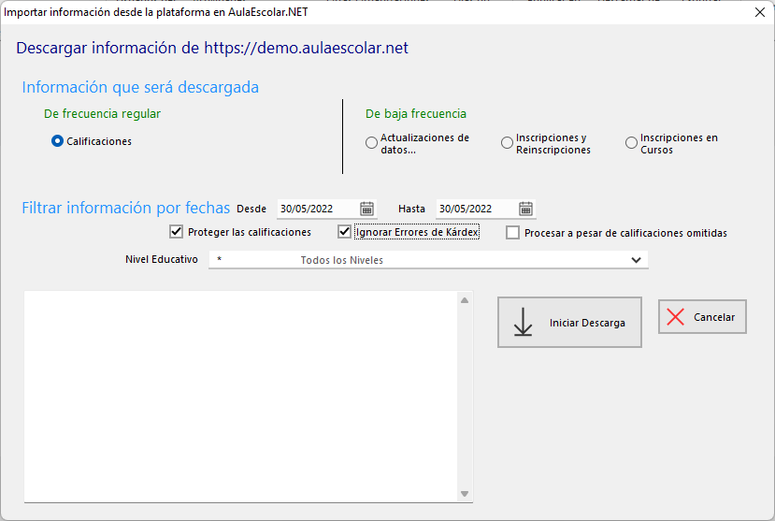Select Actualizaciones de datos radio option
The image size is (775, 521).
(x=372, y=143)
